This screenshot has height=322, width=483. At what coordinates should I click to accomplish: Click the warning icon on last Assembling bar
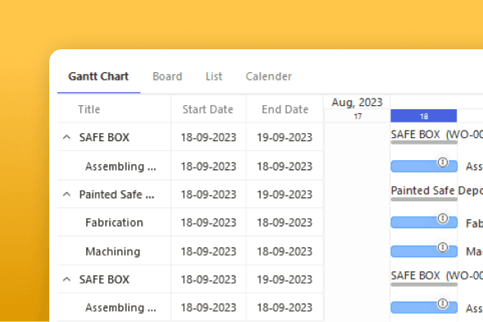pyautogui.click(x=443, y=303)
